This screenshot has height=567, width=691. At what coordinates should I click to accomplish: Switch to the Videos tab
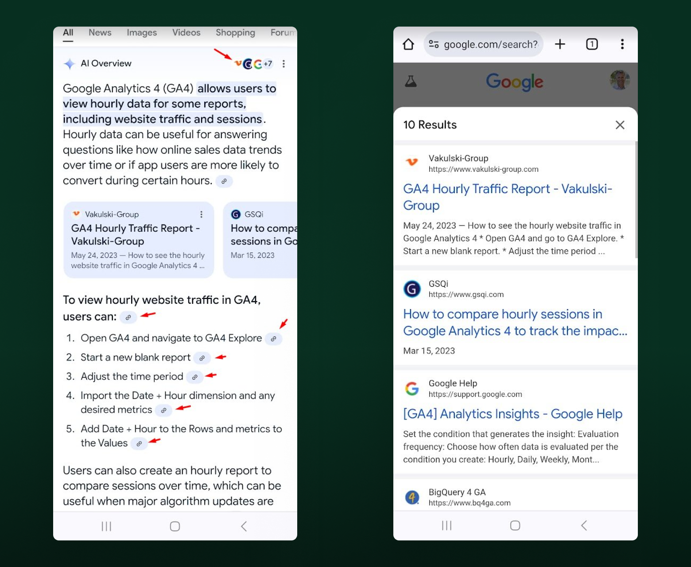click(186, 33)
